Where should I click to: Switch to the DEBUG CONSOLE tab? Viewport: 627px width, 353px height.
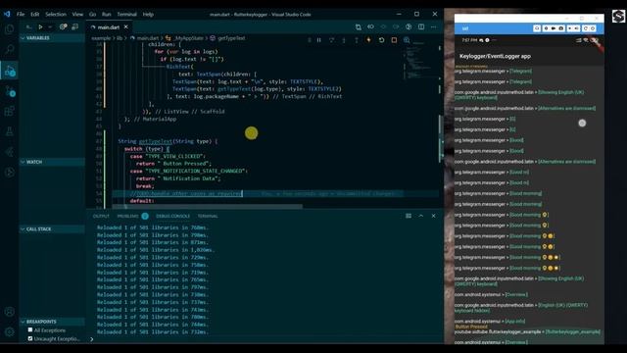(x=172, y=216)
